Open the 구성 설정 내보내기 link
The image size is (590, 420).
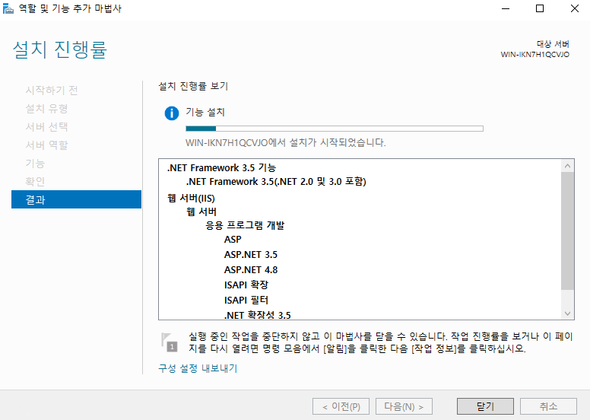pos(198,368)
